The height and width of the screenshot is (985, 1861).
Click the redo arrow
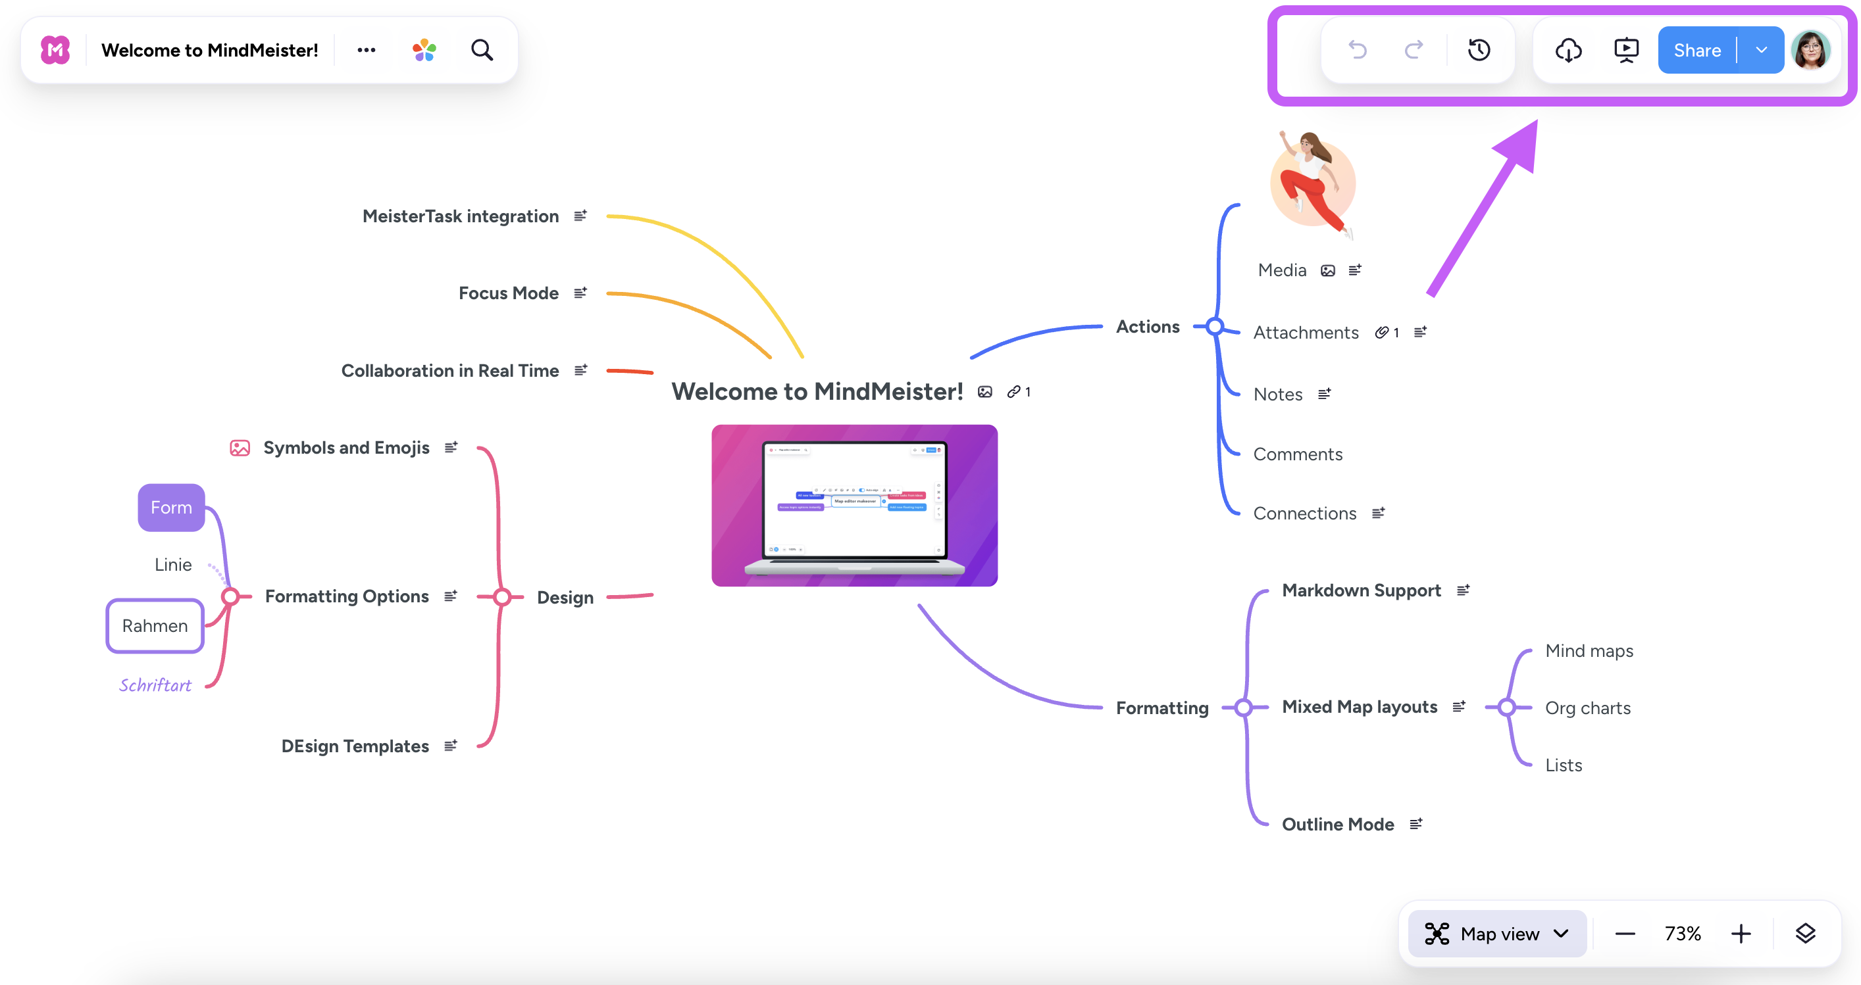tap(1414, 50)
